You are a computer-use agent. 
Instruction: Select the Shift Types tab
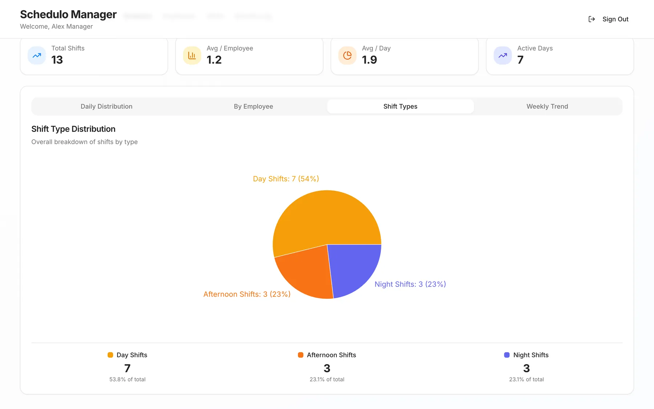click(x=400, y=106)
